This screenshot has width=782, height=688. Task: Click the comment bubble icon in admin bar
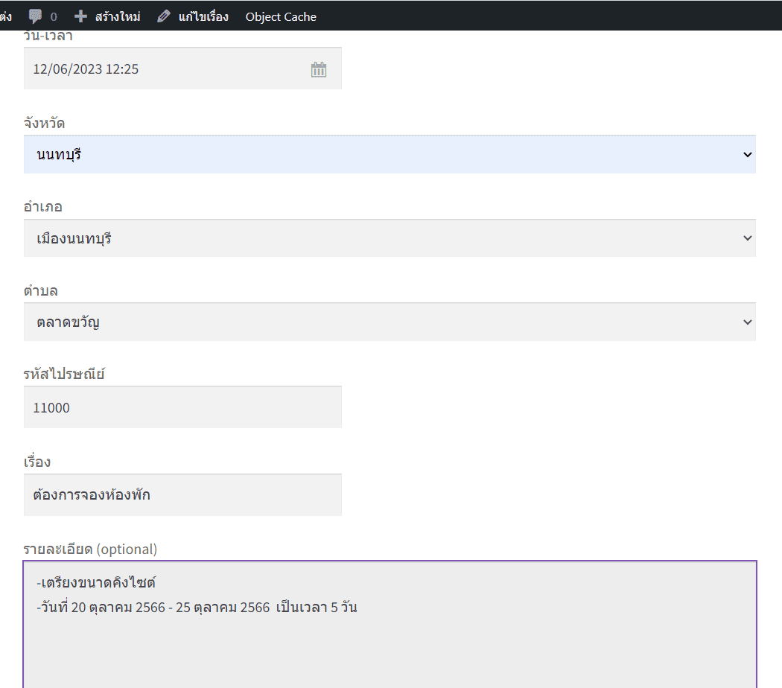tap(35, 16)
